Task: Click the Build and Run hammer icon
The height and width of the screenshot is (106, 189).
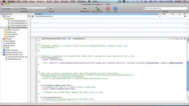Action: tap(97, 8)
